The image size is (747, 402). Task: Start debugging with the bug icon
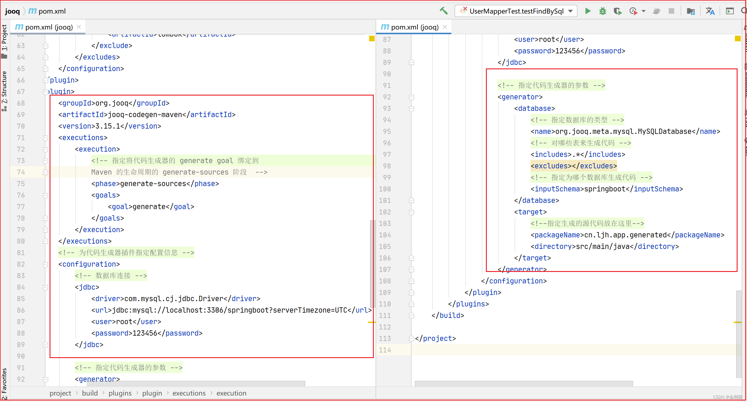602,11
